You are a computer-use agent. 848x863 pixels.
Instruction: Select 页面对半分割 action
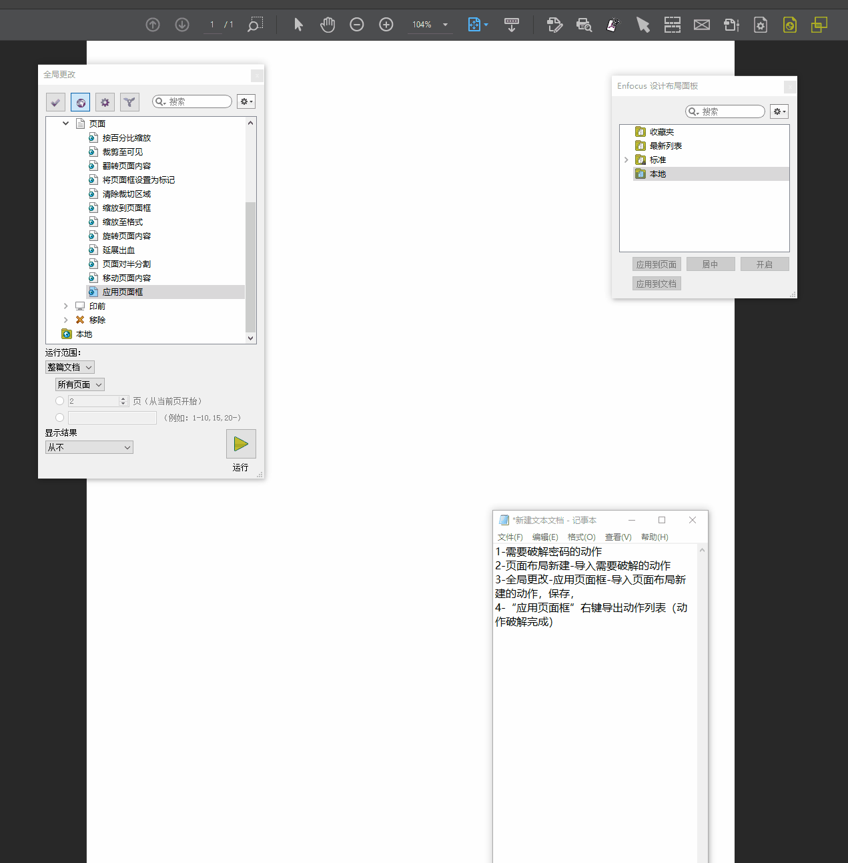(127, 264)
